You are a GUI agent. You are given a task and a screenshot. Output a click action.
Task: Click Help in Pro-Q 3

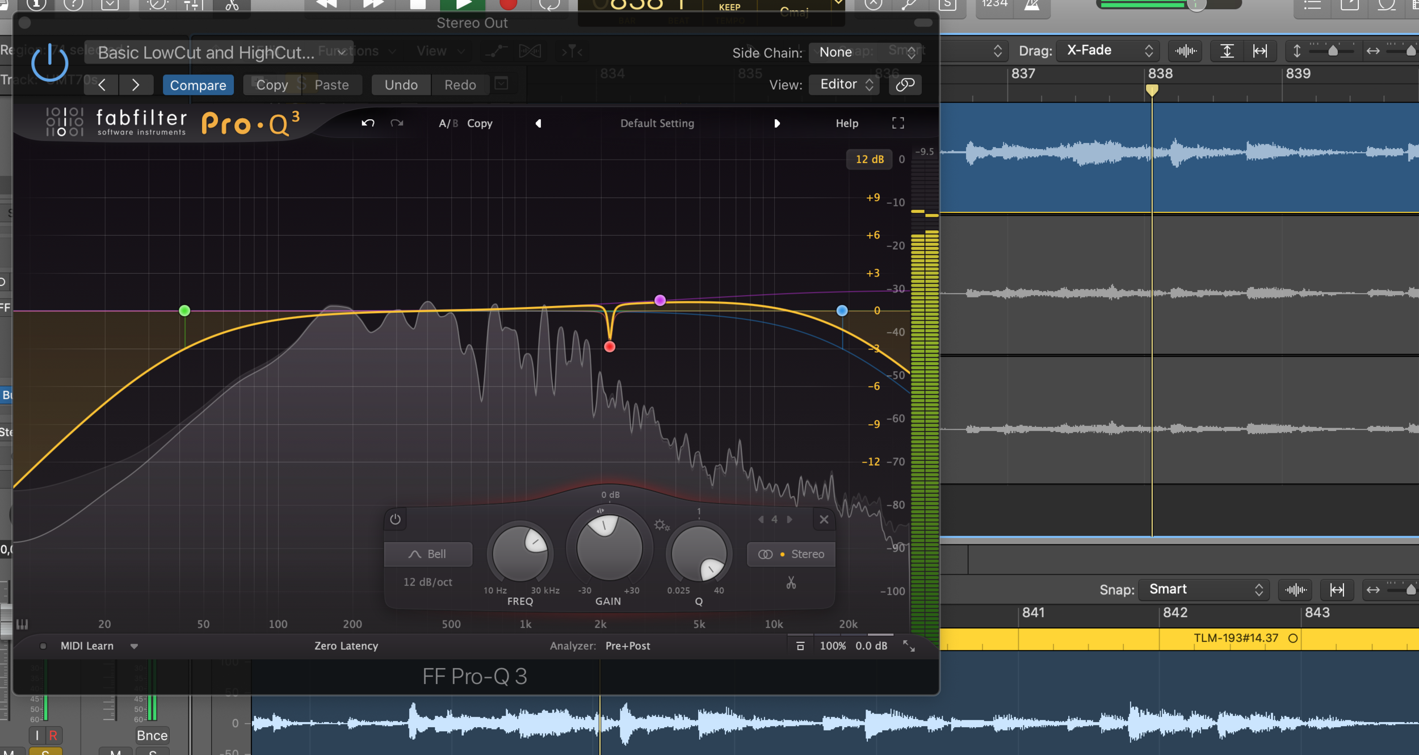(x=846, y=123)
